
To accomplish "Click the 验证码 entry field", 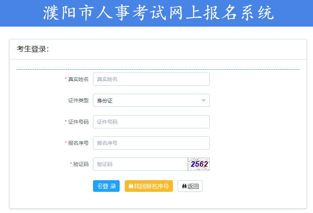I will [140, 164].
